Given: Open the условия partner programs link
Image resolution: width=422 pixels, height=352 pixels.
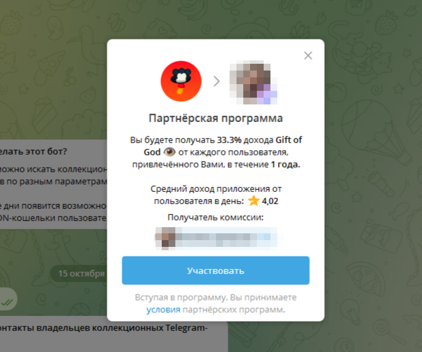Looking at the screenshot, I should [x=163, y=310].
